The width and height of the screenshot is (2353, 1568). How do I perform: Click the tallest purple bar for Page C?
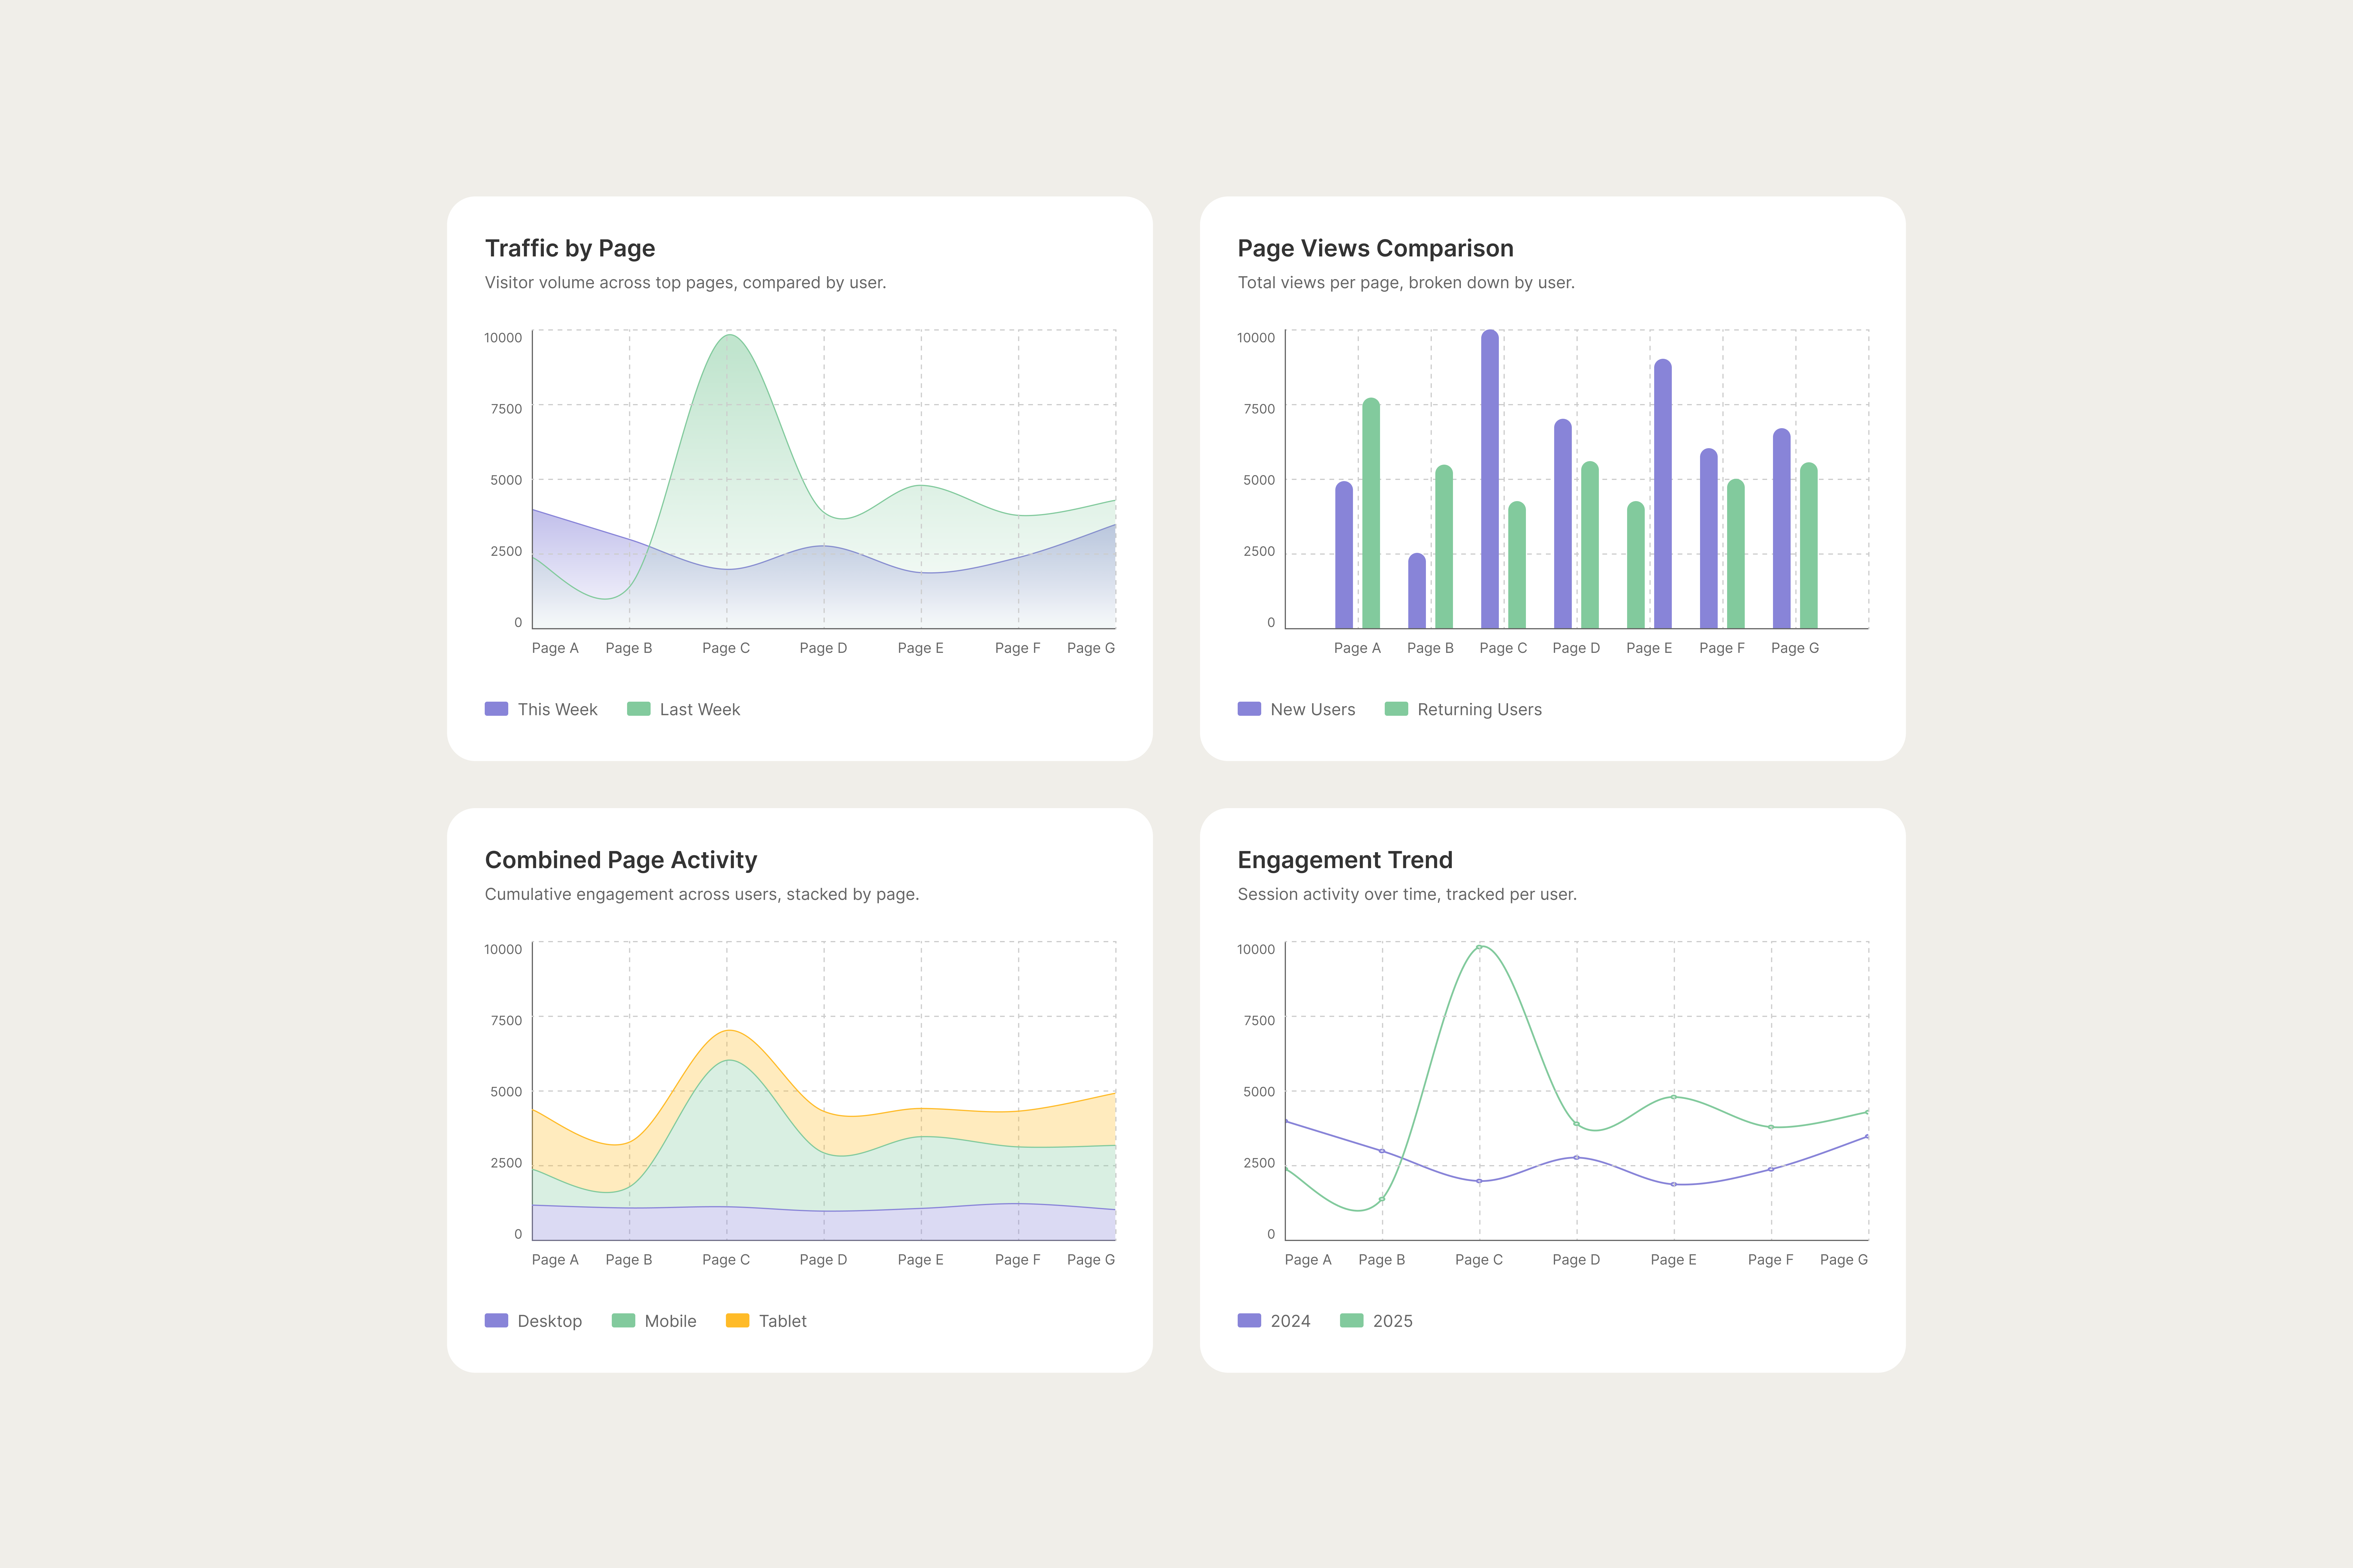(x=1490, y=479)
